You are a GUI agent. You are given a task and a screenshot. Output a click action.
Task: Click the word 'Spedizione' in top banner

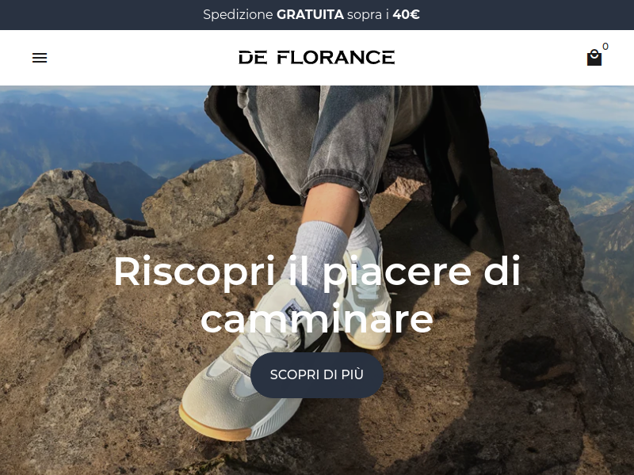tap(238, 15)
